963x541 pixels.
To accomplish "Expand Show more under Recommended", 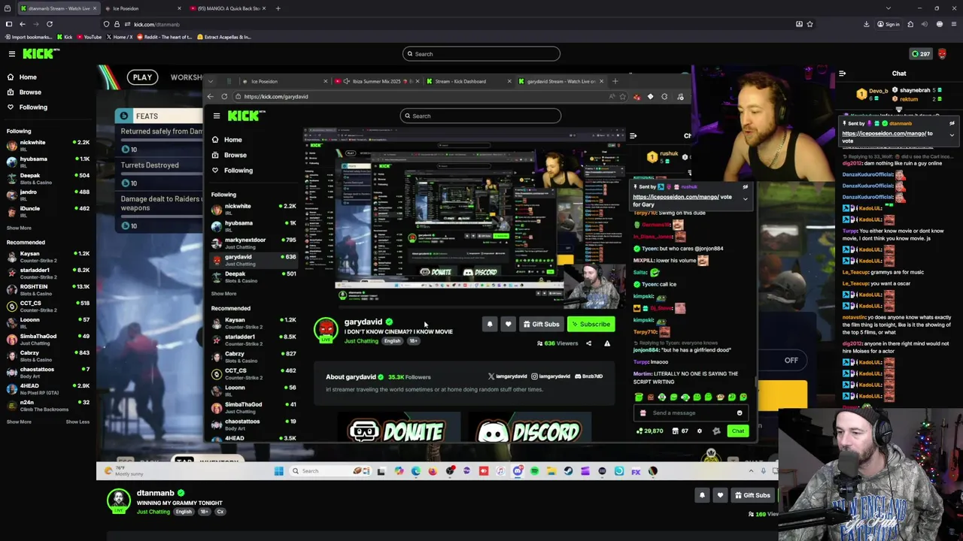I will 19,422.
